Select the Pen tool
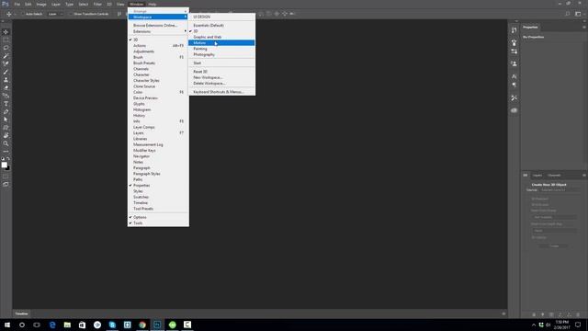The width and height of the screenshot is (588, 331). [6, 112]
